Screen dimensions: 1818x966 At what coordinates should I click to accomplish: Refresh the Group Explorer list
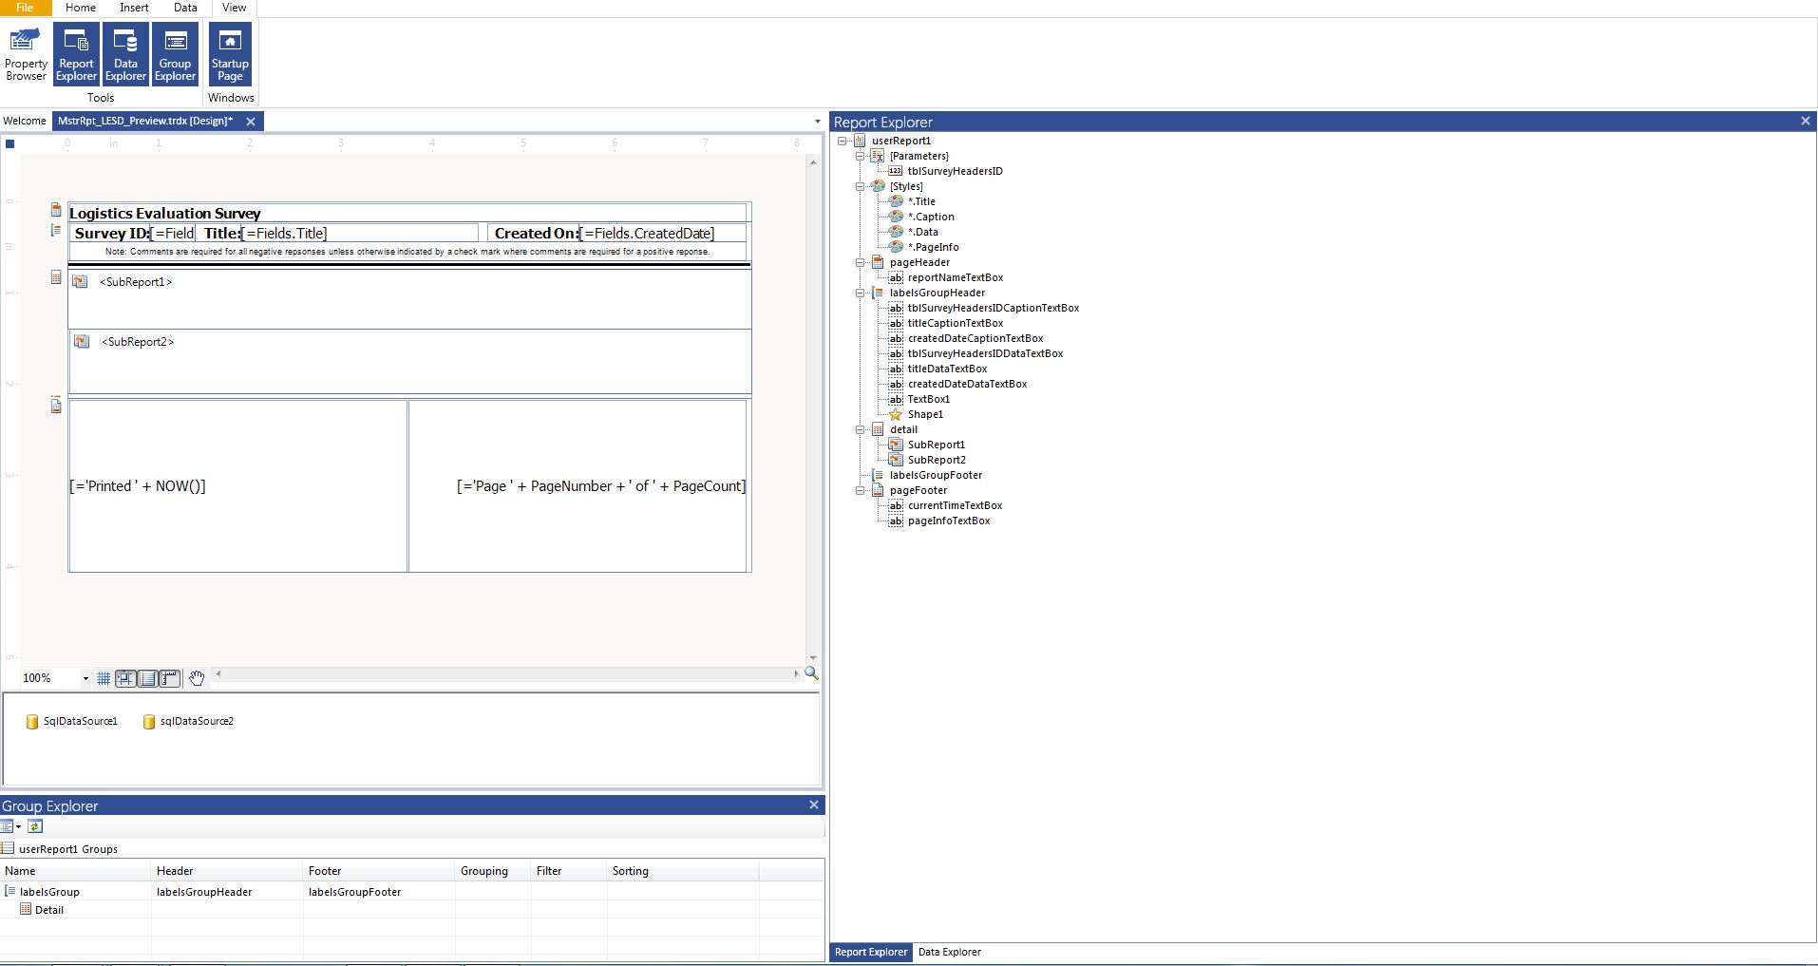[x=35, y=826]
